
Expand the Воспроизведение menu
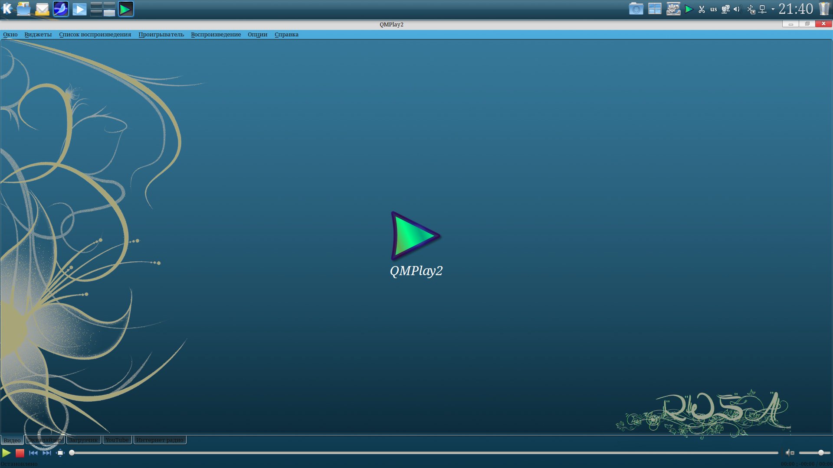pyautogui.click(x=216, y=35)
